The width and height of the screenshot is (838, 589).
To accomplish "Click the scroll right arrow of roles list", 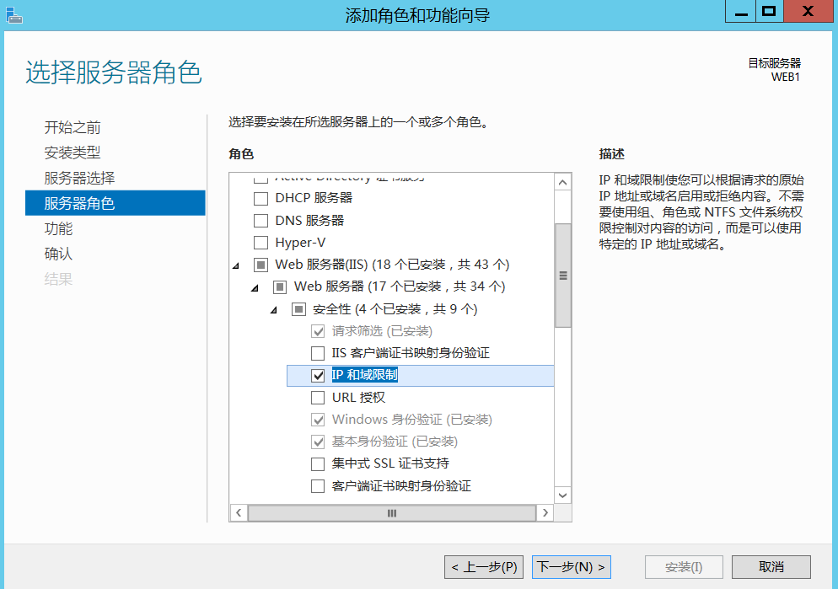I will point(545,512).
